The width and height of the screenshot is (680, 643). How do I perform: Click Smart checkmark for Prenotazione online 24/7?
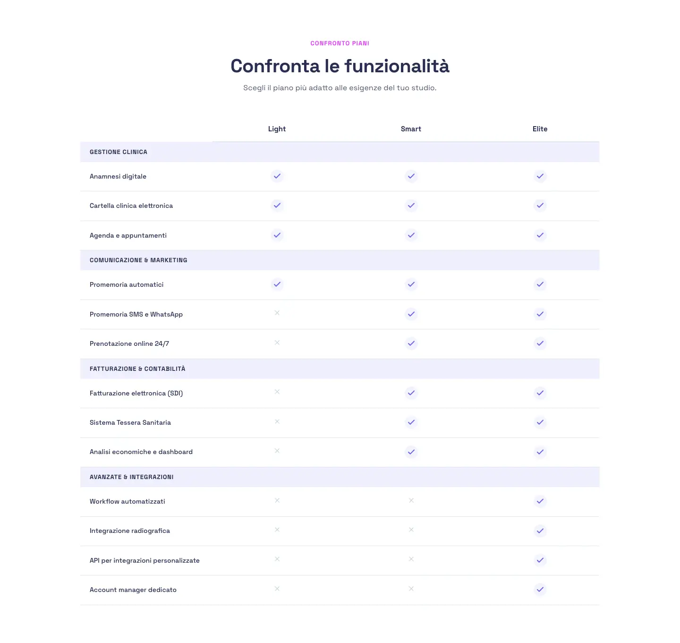pos(411,343)
